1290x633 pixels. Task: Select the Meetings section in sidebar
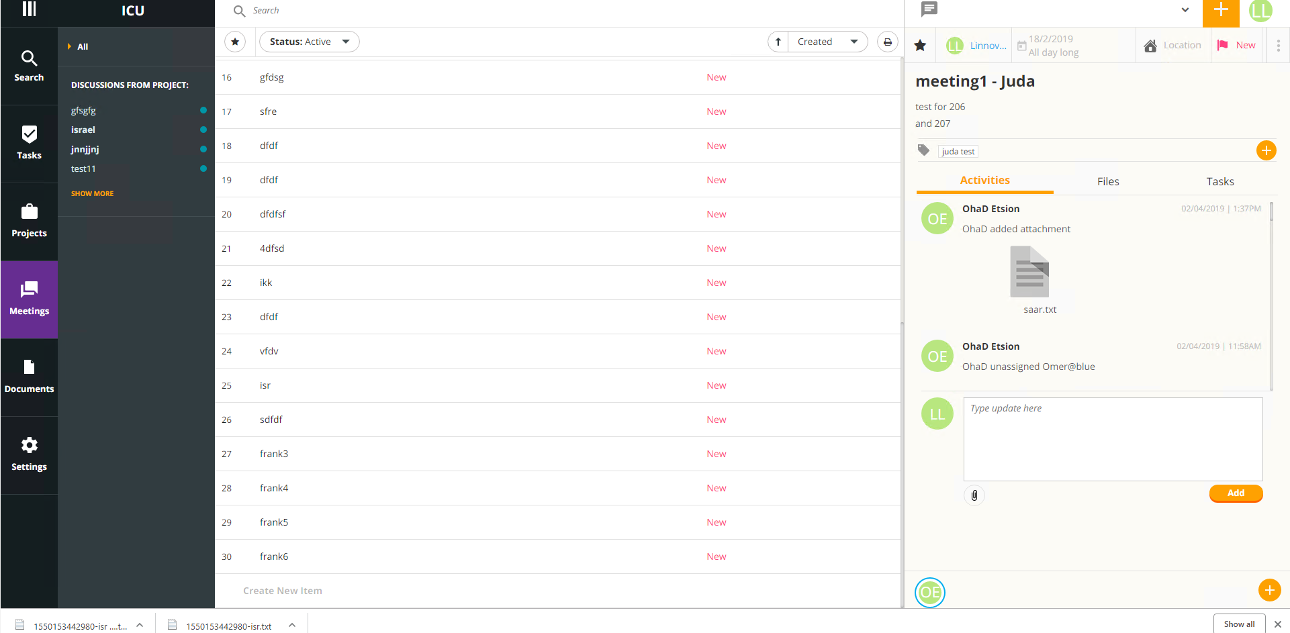click(x=29, y=299)
